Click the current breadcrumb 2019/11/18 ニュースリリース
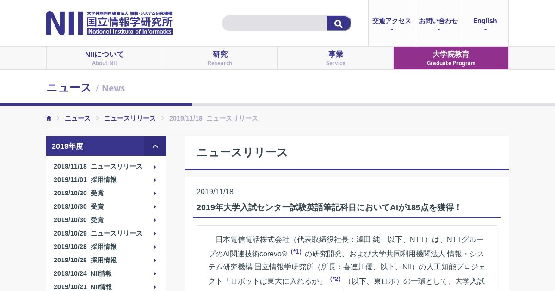This screenshot has height=291, width=555. point(214,118)
